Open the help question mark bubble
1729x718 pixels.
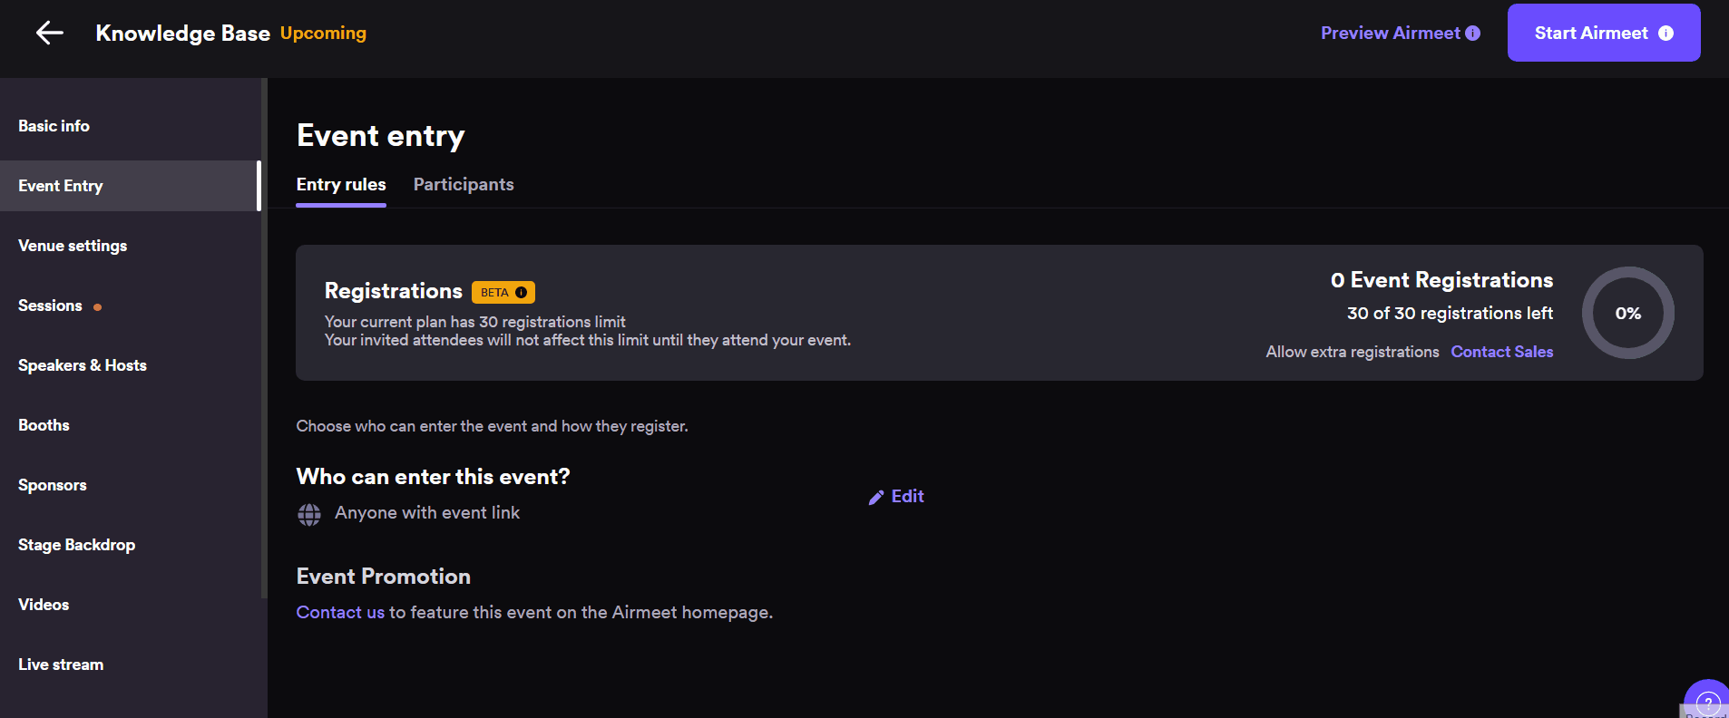coord(1707,702)
